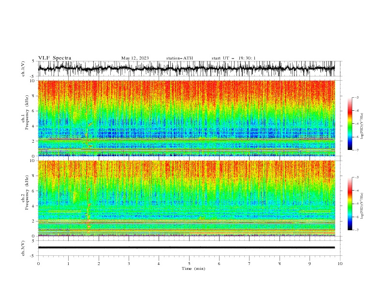Click time axis tick label "6"

(x=220, y=264)
